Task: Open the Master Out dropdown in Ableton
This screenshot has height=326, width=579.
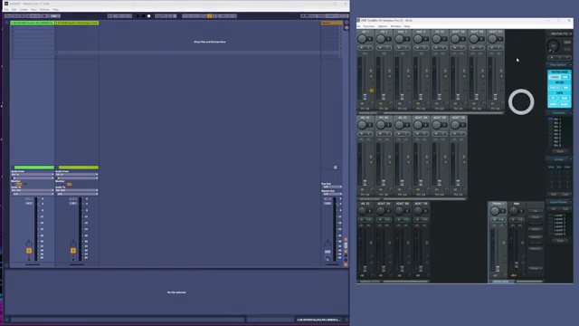Action: 331,194
